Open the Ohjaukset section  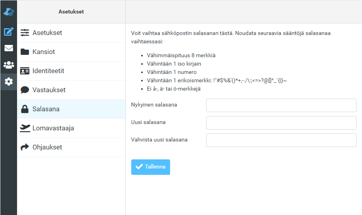pyautogui.click(x=71, y=147)
